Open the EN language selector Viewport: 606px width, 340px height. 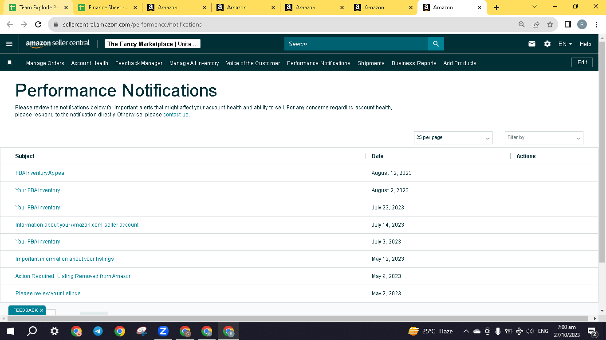pyautogui.click(x=565, y=44)
